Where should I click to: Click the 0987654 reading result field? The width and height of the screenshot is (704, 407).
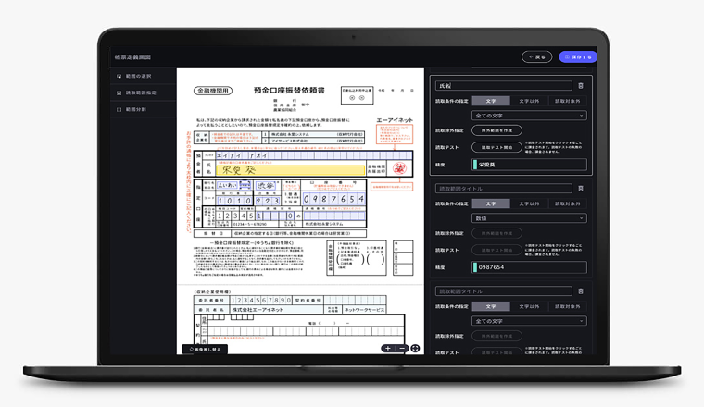coord(529,267)
